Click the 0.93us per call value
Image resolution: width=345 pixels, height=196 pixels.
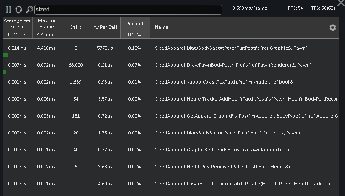point(105,82)
